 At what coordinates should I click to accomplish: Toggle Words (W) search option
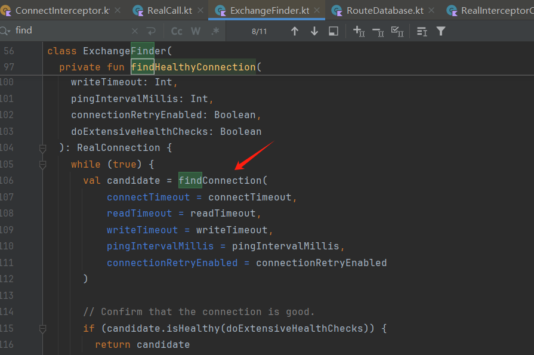(x=196, y=32)
